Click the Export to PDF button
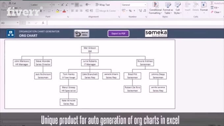This screenshot has height=126, width=224. 119,34
